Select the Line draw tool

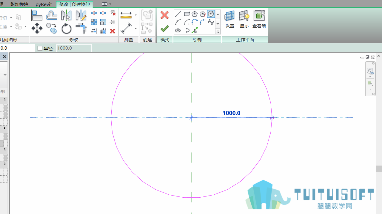pyautogui.click(x=178, y=14)
